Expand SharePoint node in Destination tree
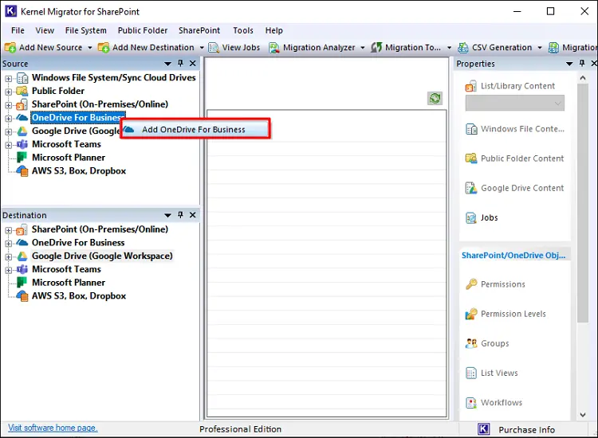The height and width of the screenshot is (438, 598). pos(9,230)
